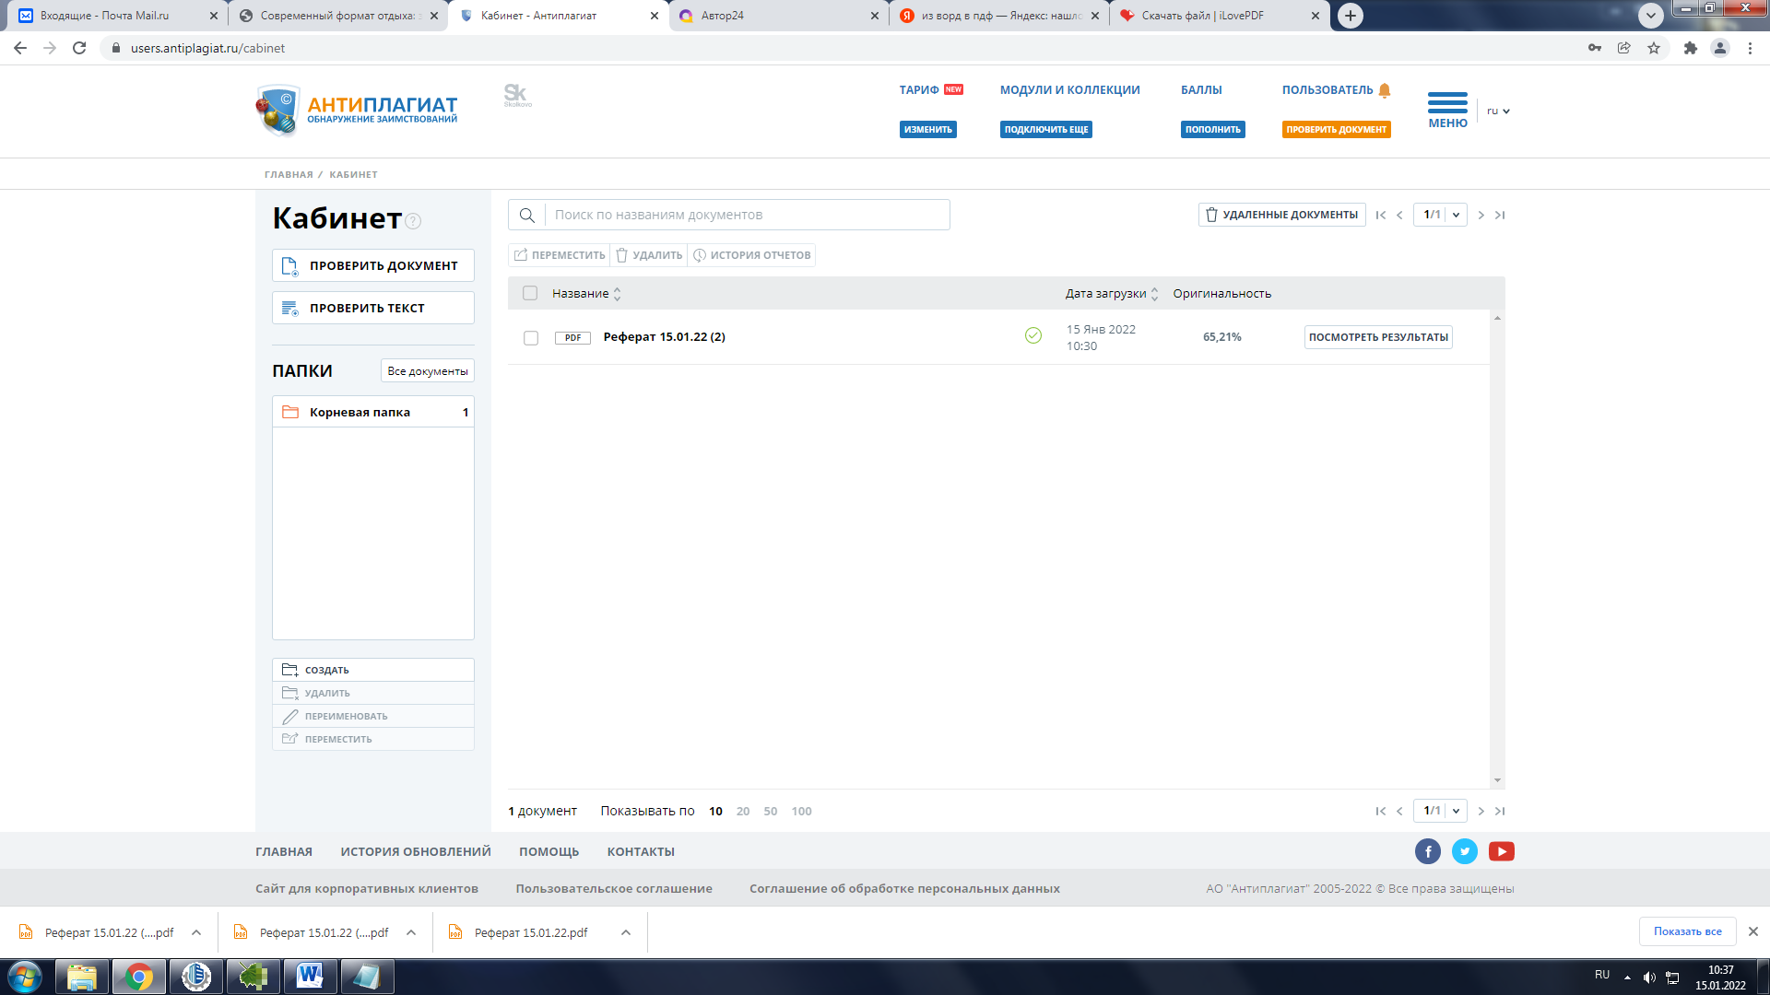Tick the checkbox for Реферат 15.01.22 (2)
This screenshot has height=995, width=1770.
coord(531,338)
